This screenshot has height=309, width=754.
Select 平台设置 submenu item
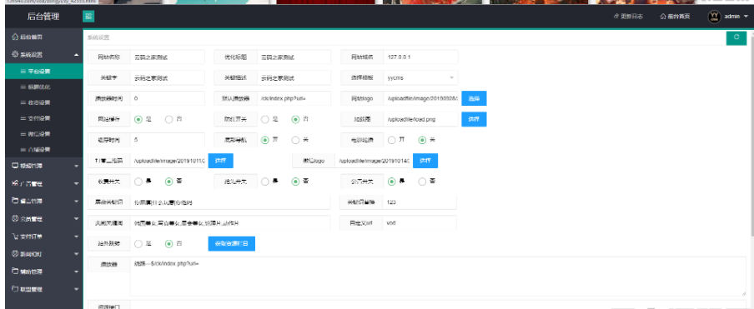tap(43, 71)
